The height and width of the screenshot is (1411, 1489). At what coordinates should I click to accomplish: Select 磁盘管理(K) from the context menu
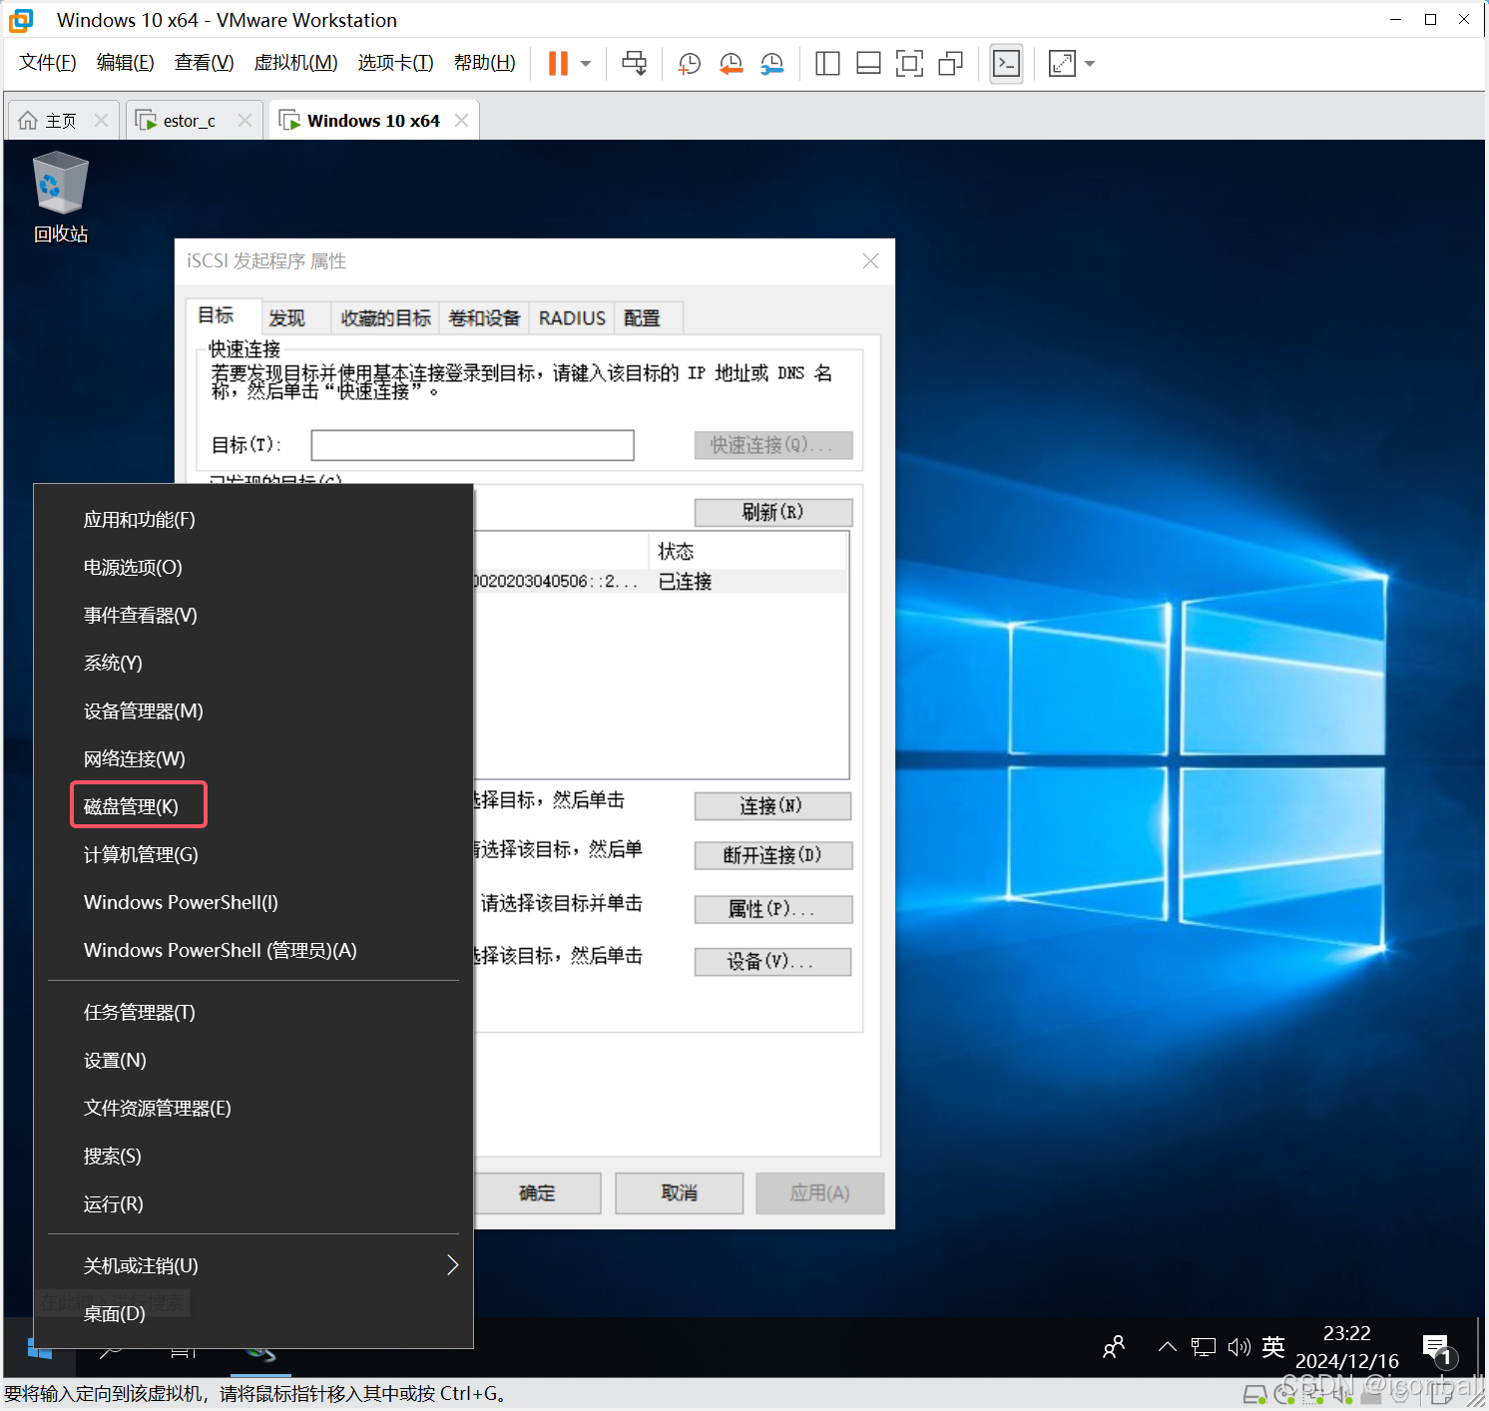(x=253, y=806)
